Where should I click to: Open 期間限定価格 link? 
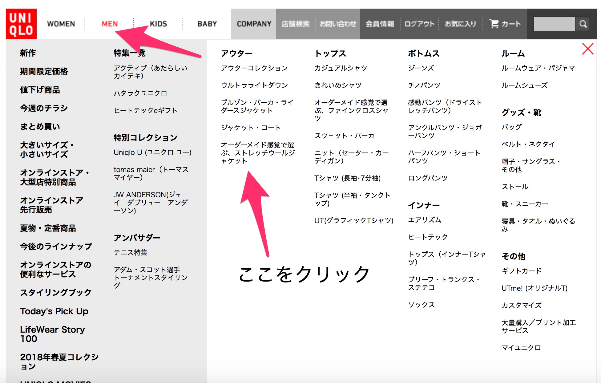point(44,71)
